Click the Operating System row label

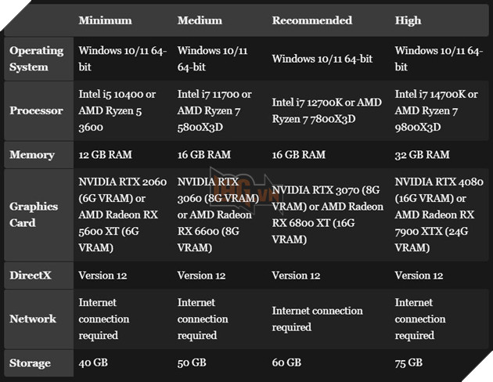pyautogui.click(x=36, y=59)
